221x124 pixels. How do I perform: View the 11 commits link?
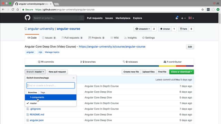[46, 62]
